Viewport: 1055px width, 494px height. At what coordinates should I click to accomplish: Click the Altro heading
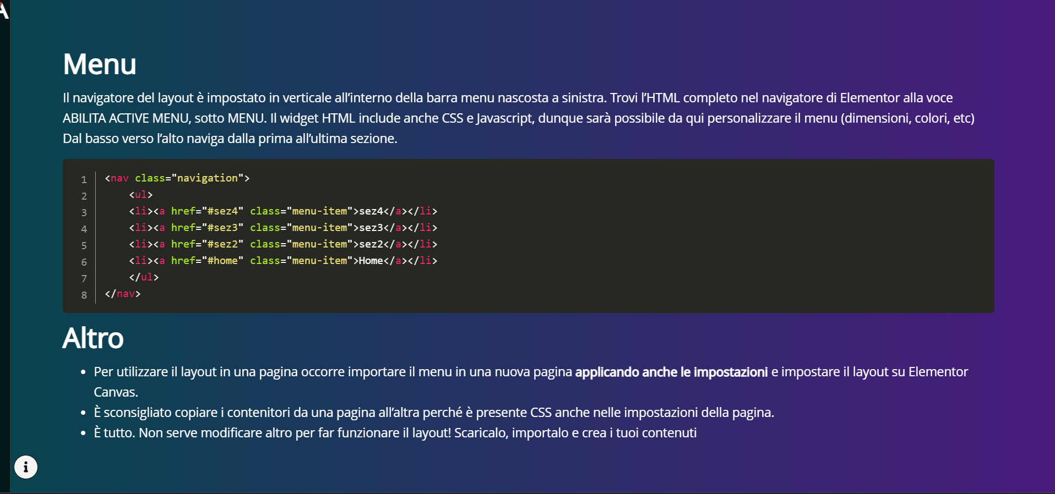[x=93, y=338]
